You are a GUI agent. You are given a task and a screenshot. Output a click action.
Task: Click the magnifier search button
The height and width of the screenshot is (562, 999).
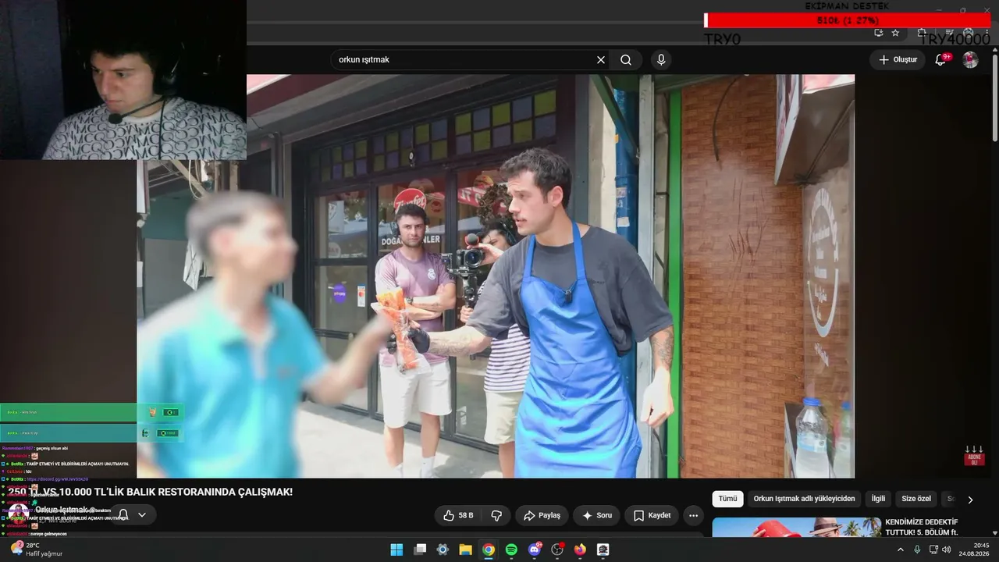pyautogui.click(x=626, y=60)
